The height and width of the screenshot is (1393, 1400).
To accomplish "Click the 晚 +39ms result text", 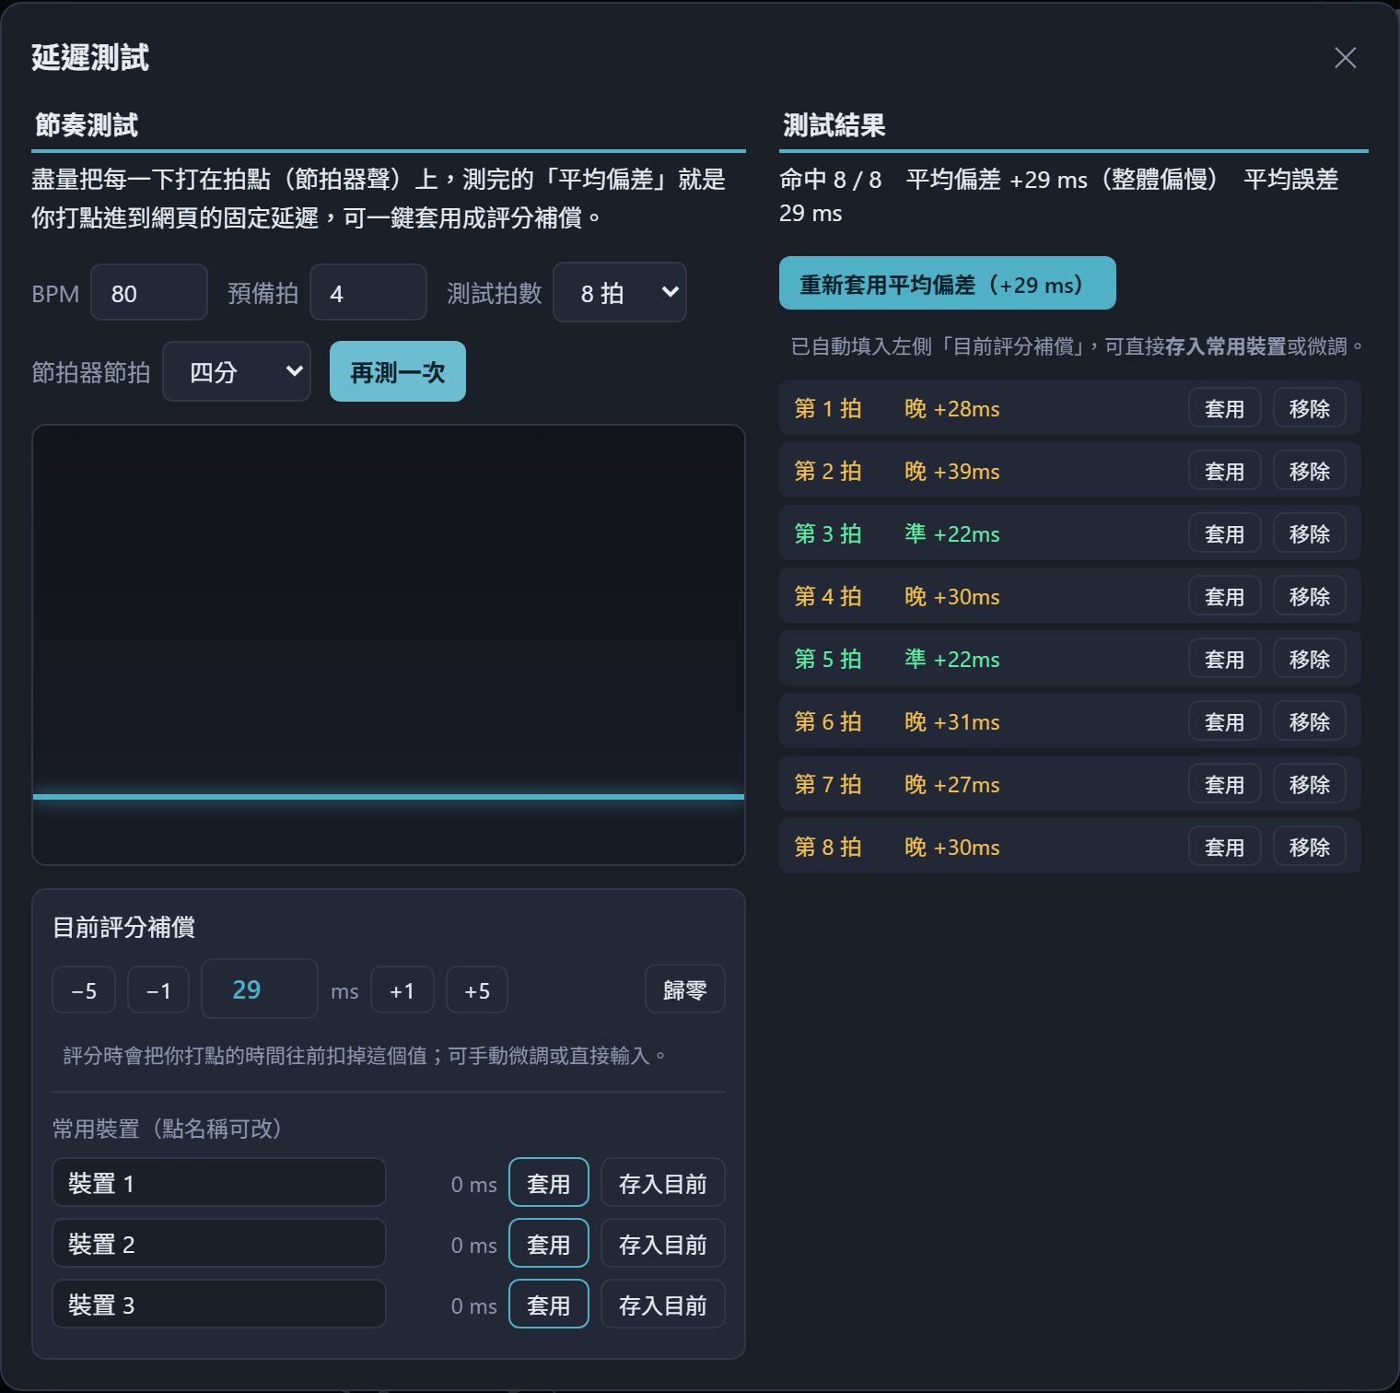I will [x=952, y=471].
